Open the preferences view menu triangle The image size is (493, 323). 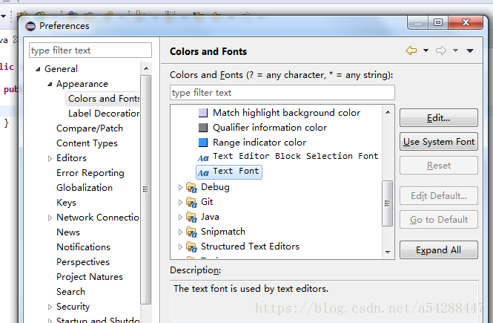pyautogui.click(x=470, y=50)
